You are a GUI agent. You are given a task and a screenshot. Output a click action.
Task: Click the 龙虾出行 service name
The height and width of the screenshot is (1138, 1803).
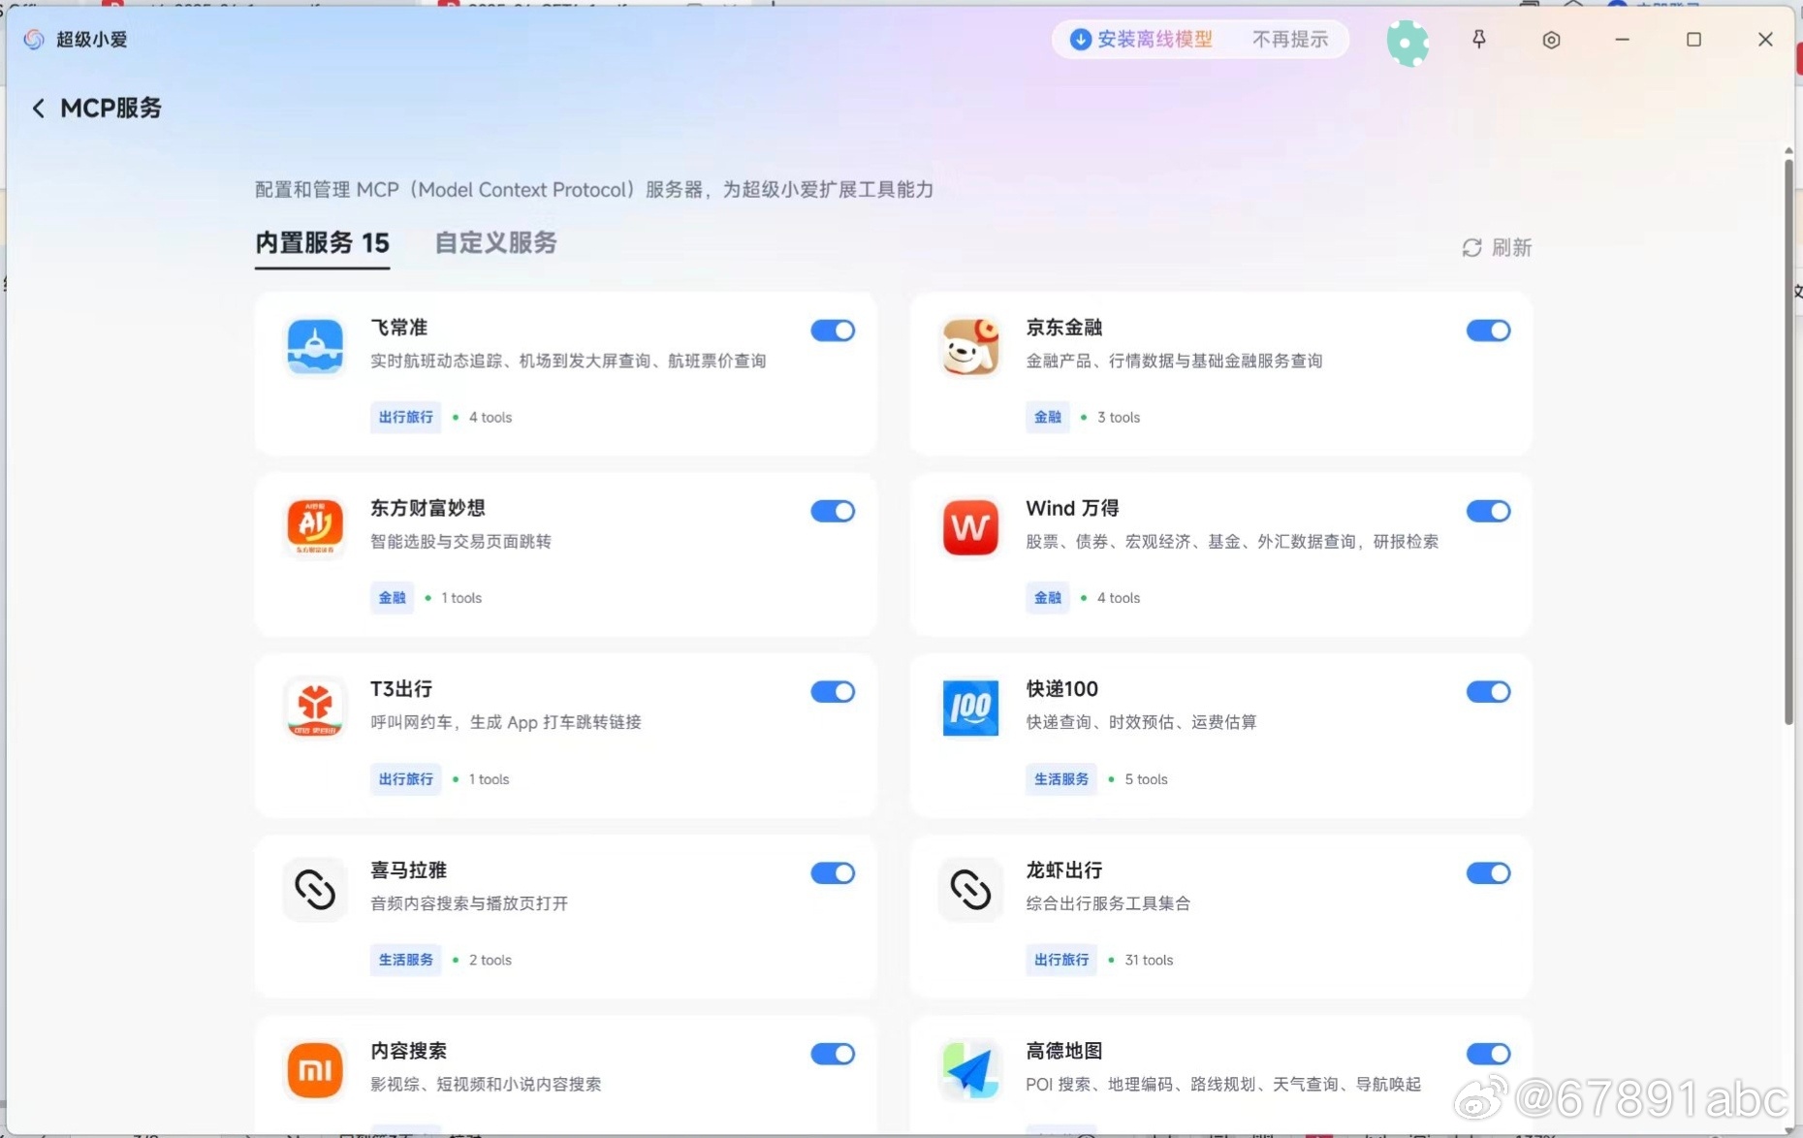click(1063, 870)
